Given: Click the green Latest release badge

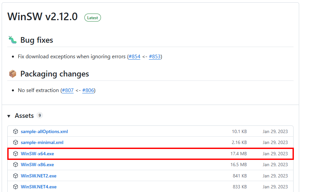Looking at the screenshot, I should (x=92, y=18).
